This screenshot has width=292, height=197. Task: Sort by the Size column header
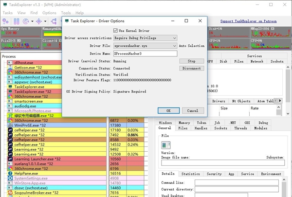[x=234, y=108]
